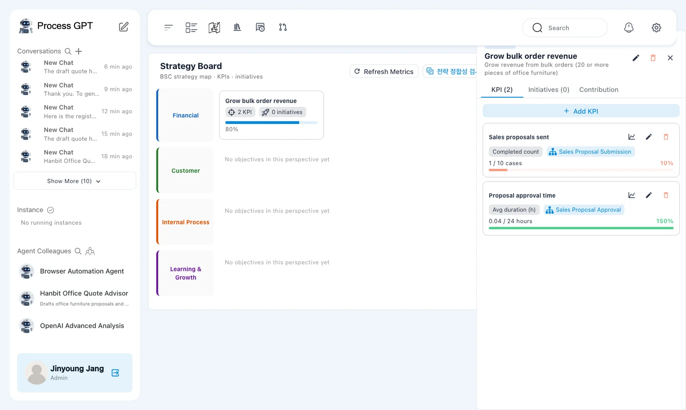This screenshot has width=686, height=410.
Task: Add a new conversation with the plus icon
Action: coord(78,51)
